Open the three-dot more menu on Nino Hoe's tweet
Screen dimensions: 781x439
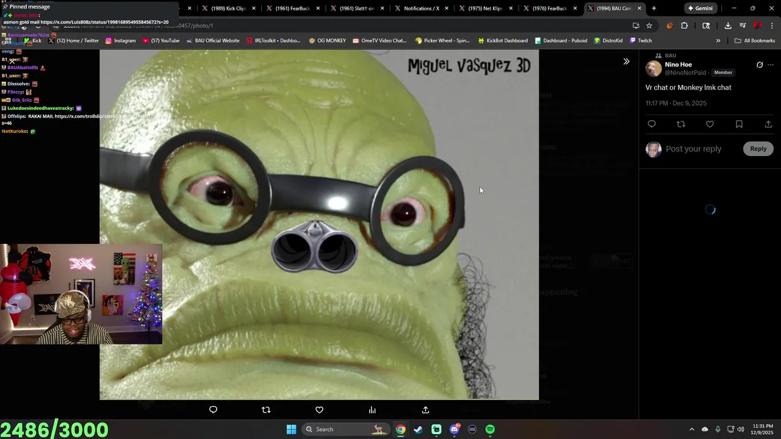771,65
